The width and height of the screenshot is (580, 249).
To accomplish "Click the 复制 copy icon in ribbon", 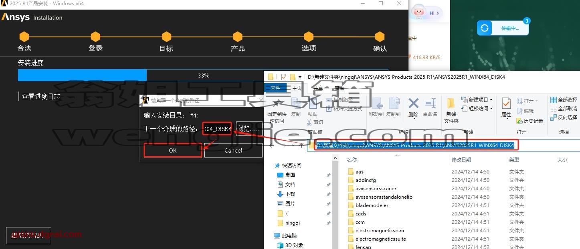I will (x=296, y=104).
